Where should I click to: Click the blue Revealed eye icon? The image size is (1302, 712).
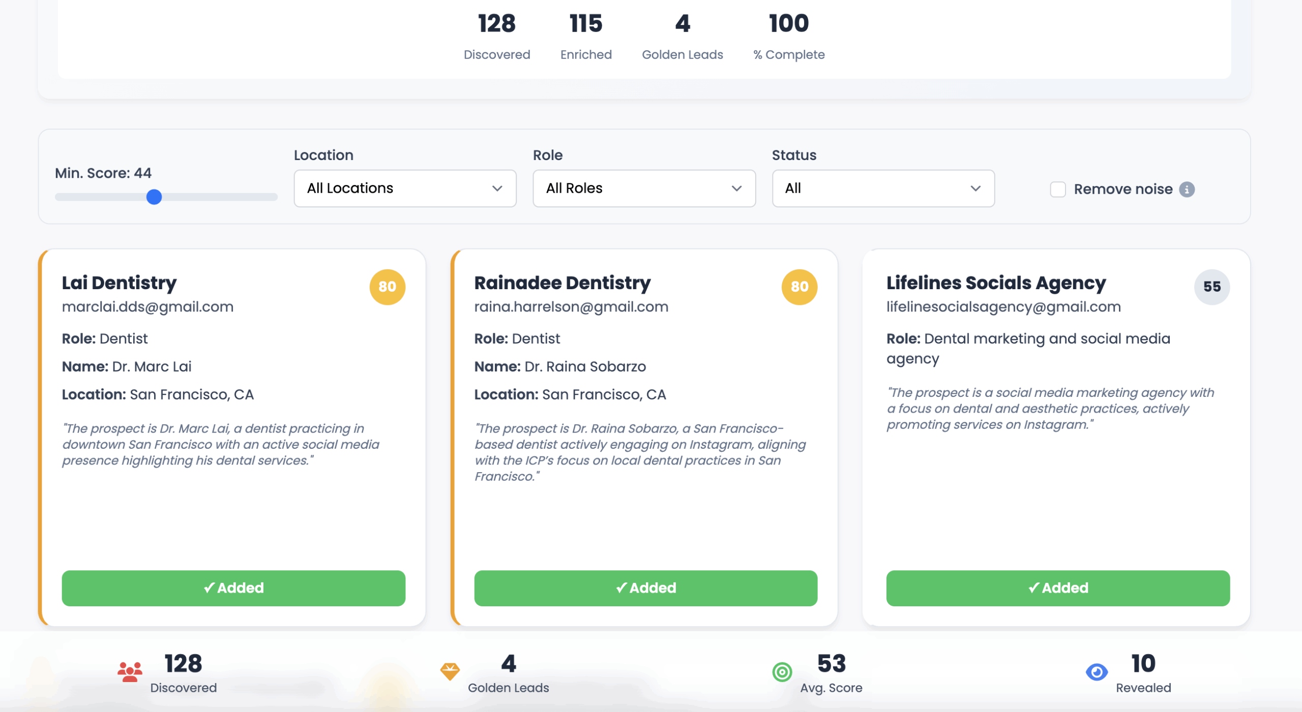point(1097,672)
